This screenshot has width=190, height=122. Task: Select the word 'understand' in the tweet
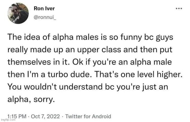coord(81,87)
